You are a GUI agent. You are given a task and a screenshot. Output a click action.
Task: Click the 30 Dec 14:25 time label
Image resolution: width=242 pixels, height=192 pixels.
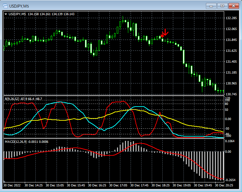(33, 185)
